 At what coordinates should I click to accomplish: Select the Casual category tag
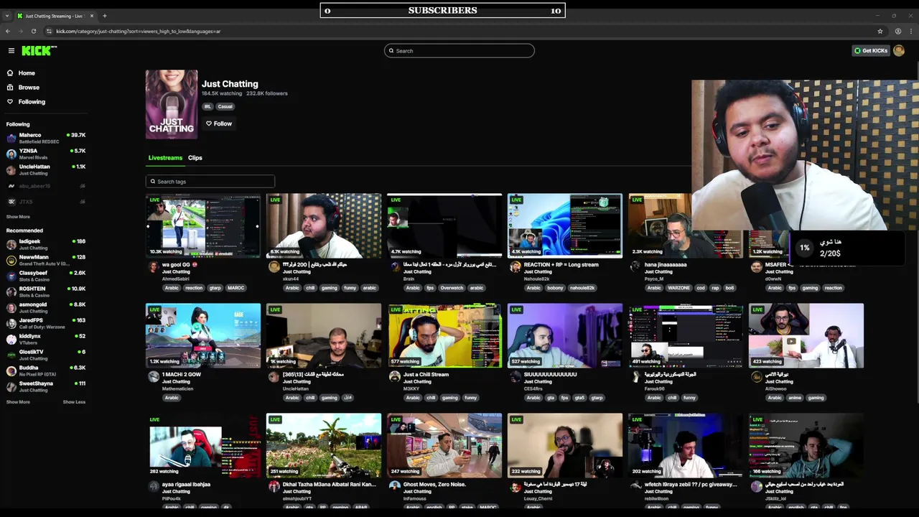(225, 106)
